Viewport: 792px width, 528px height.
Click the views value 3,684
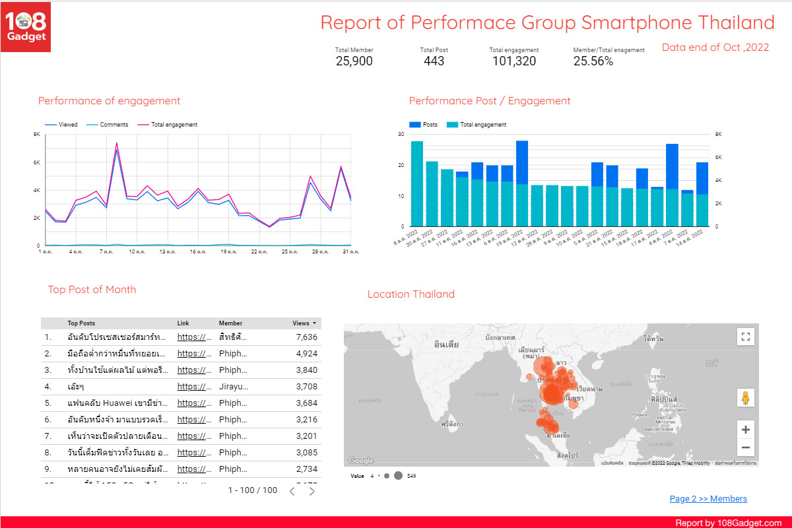coord(307,403)
